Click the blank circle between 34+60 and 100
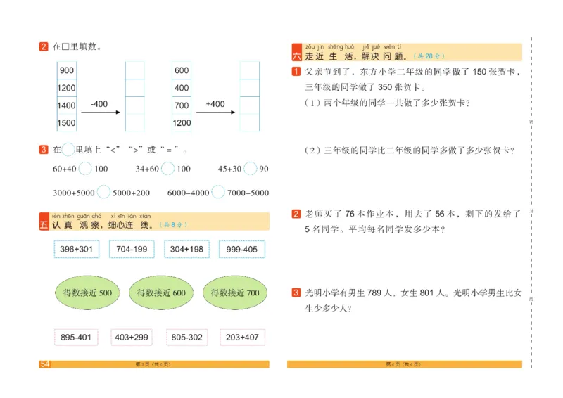The width and height of the screenshot is (563, 398). pyautogui.click(x=167, y=169)
